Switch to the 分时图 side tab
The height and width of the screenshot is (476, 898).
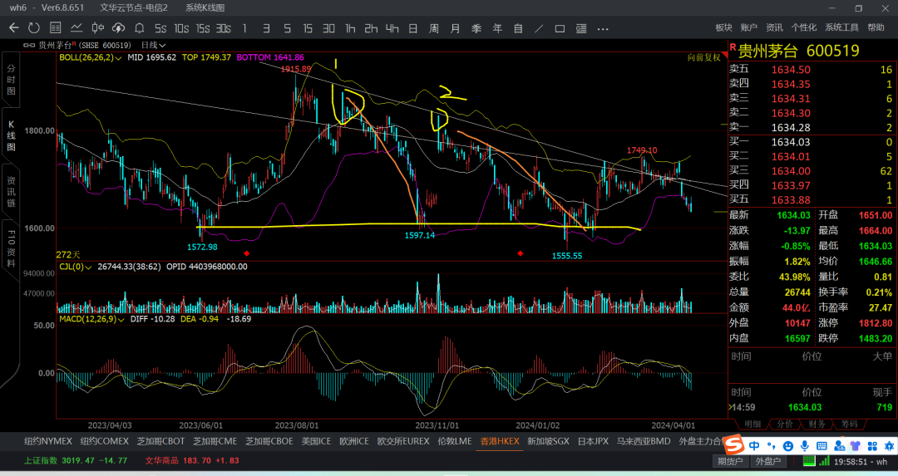tap(11, 80)
